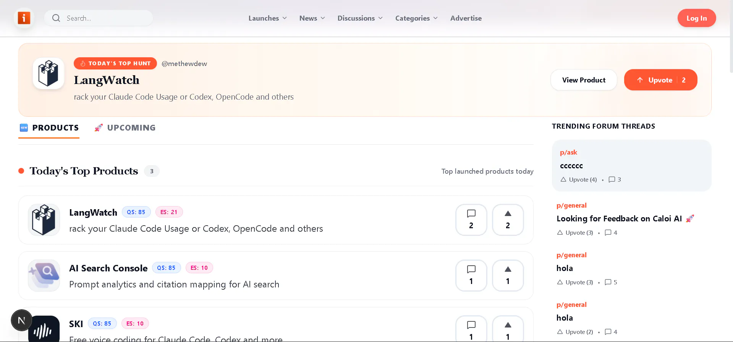The height and width of the screenshot is (342, 733).
Task: Click the View Product button
Action: 584,80
